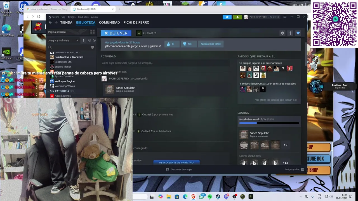The height and width of the screenshot is (201, 358).
Task: Stop game with DETENER button
Action: [x=116, y=33]
